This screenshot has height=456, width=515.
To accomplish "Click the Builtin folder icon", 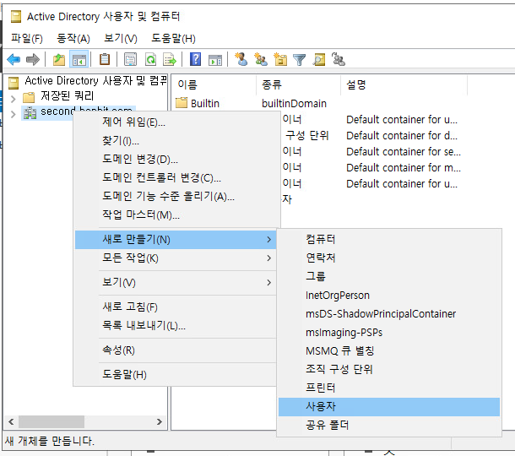I will (x=182, y=103).
